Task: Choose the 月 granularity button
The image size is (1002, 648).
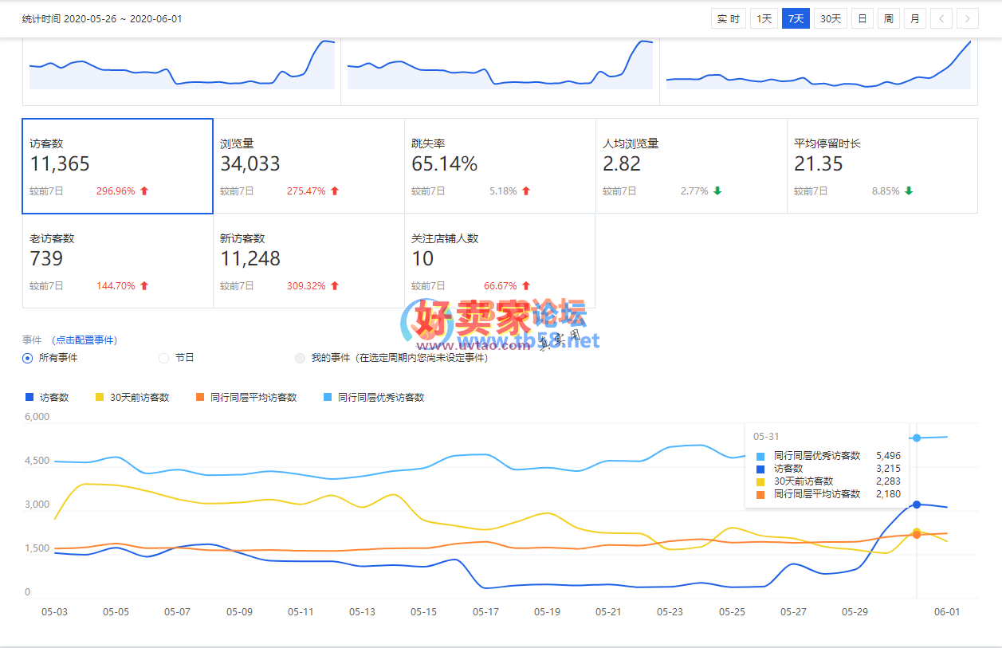Action: 914,18
